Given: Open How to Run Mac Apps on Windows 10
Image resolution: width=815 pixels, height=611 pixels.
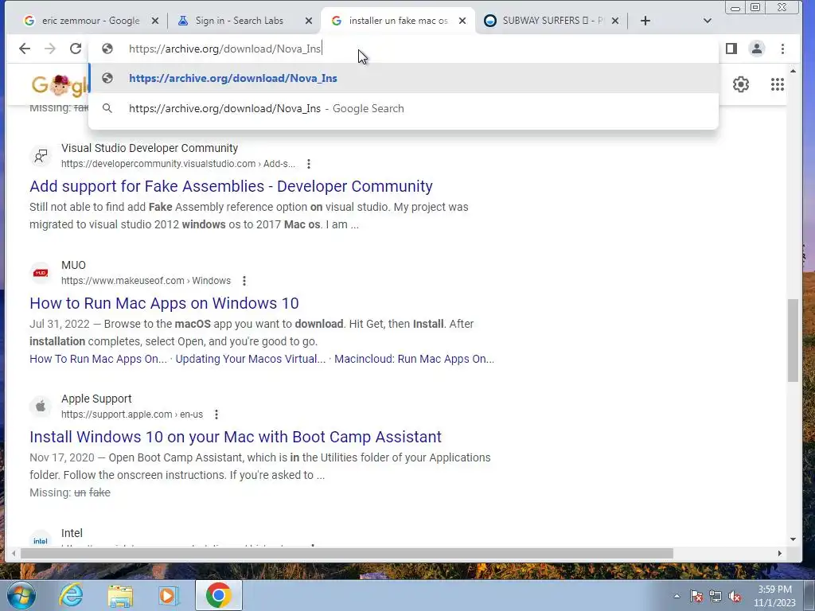Looking at the screenshot, I should pos(164,303).
